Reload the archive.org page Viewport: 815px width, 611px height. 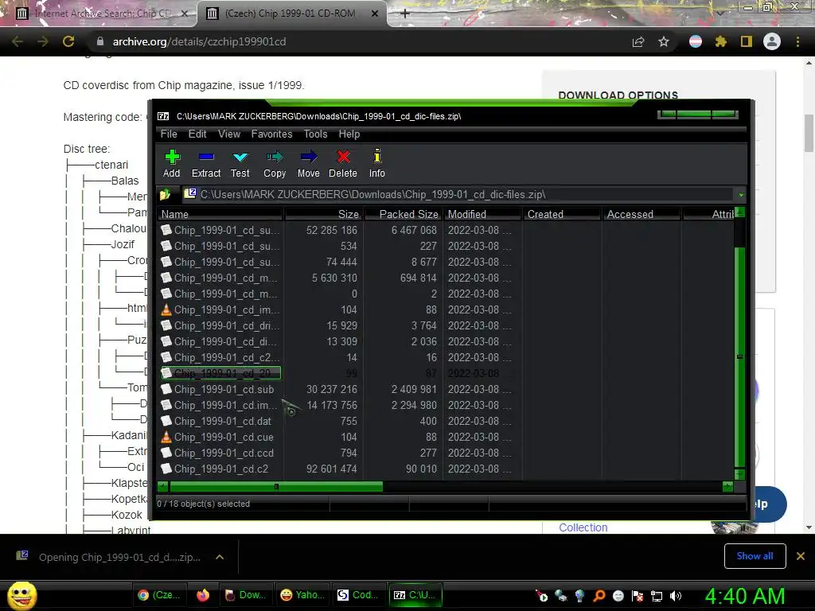pos(68,41)
